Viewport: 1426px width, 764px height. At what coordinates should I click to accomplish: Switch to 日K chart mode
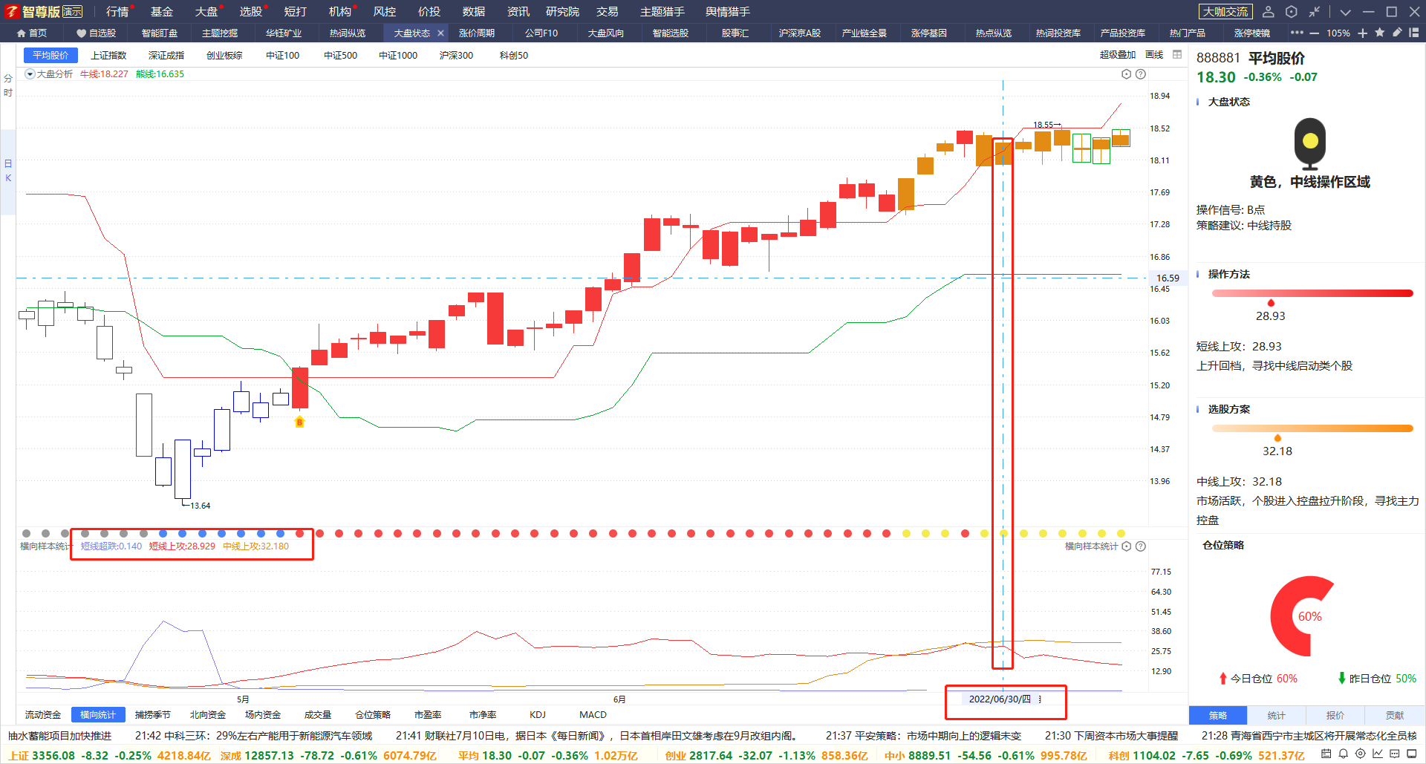pos(8,171)
